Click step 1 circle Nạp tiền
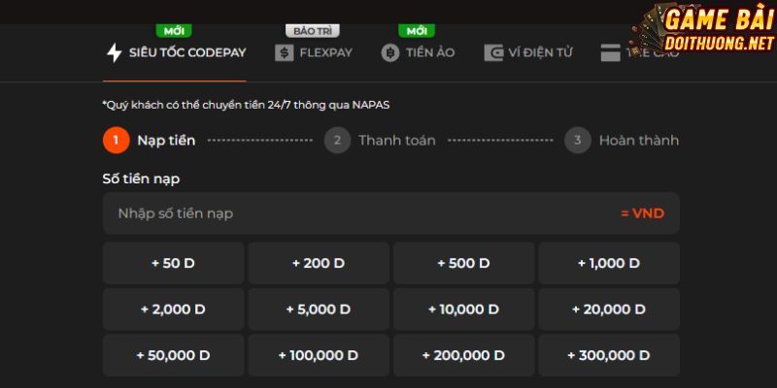Screen dimensions: 777x388 tap(117, 140)
